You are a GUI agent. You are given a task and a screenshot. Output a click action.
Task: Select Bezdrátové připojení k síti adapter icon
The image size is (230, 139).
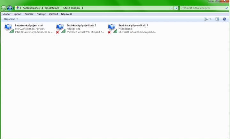[9, 29]
